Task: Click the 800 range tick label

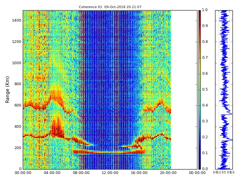Action: tap(18, 84)
